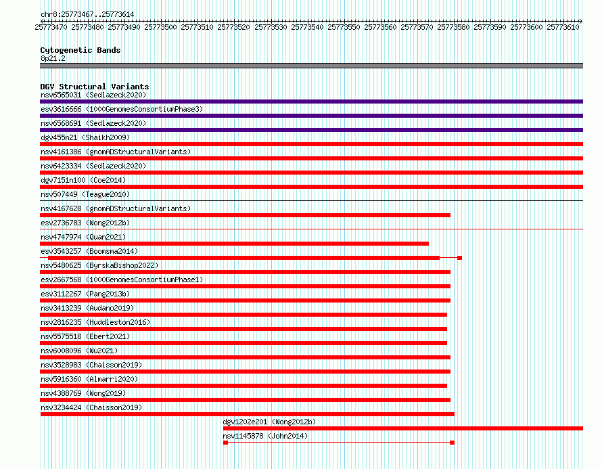This screenshot has width=602, height=469.
Task: Select the nsv6568691 (Sedlazeck2020) label
Action: pos(93,123)
